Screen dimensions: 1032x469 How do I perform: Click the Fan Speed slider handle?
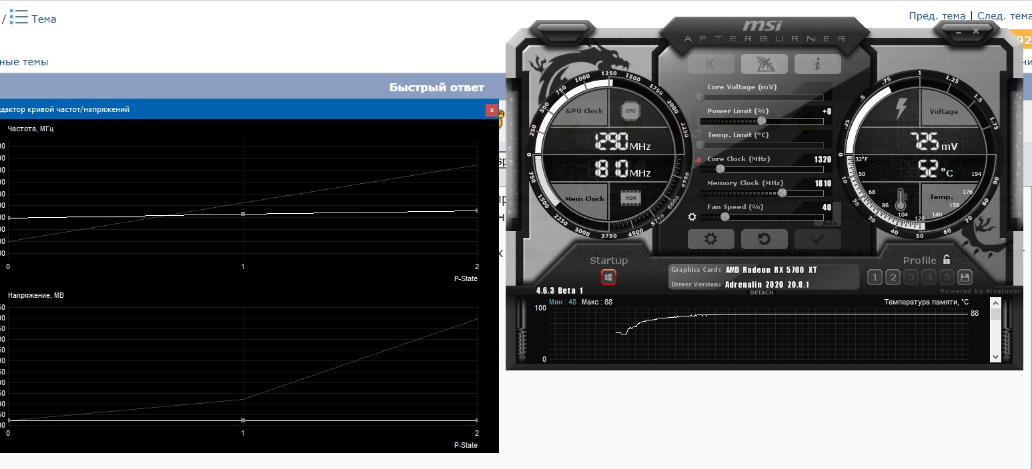[724, 217]
